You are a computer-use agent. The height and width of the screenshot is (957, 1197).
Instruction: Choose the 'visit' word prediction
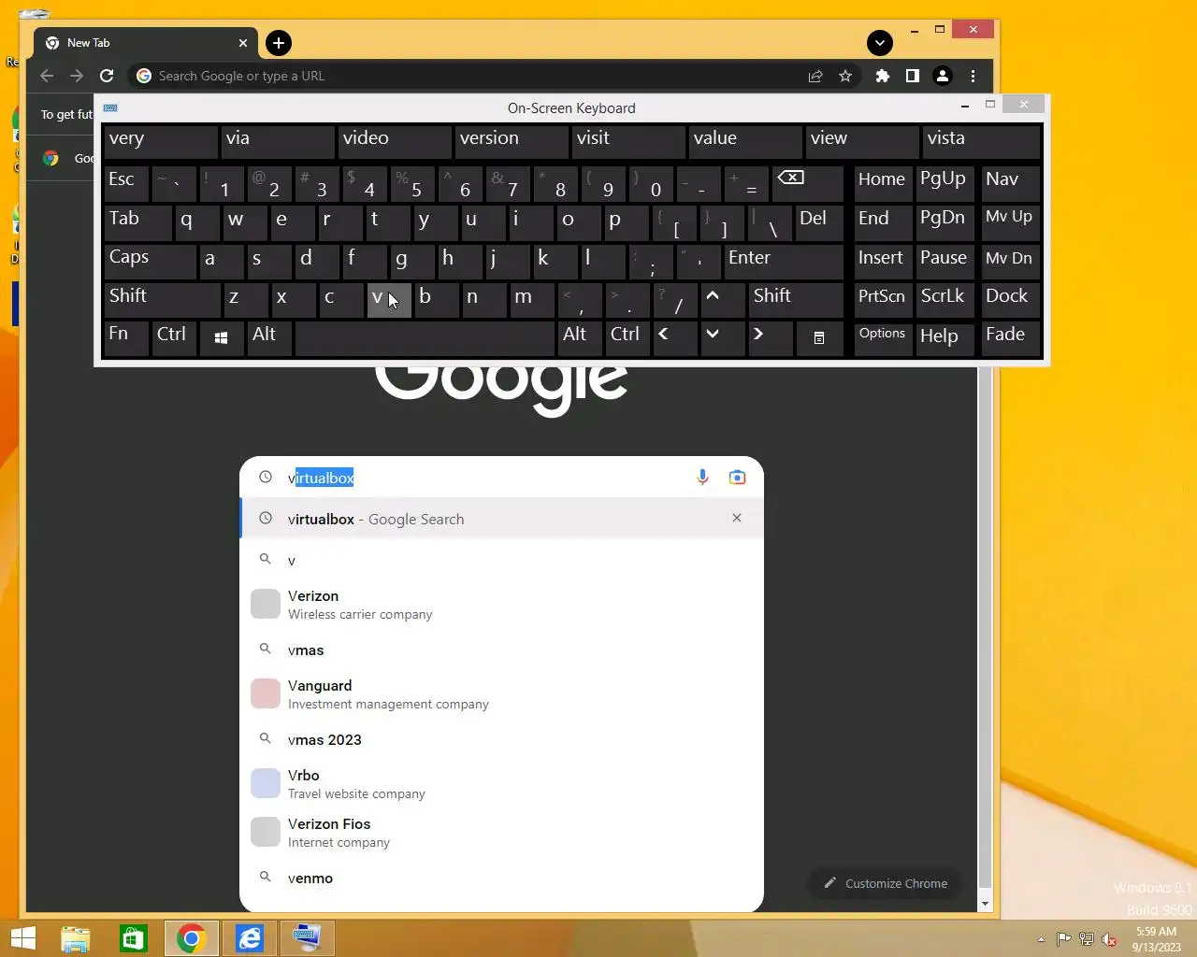click(627, 142)
